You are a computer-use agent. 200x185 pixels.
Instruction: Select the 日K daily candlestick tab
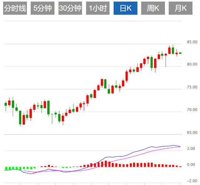click(126, 8)
